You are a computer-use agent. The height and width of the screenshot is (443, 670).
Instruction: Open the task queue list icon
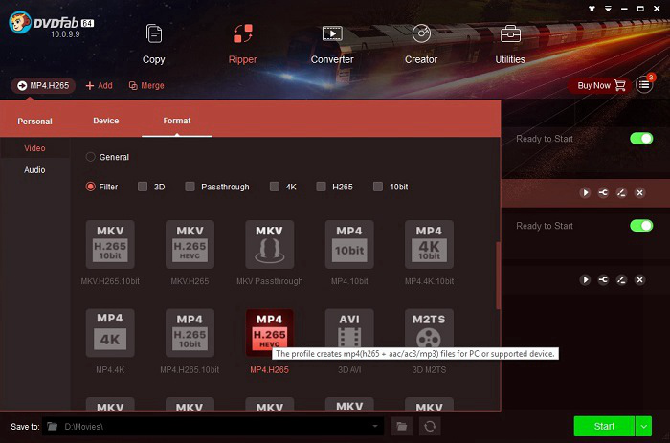tap(644, 85)
